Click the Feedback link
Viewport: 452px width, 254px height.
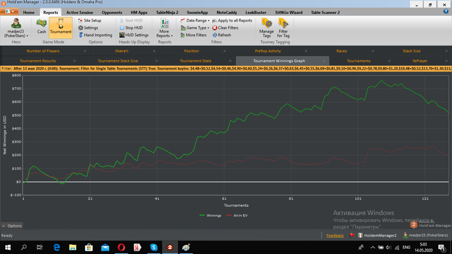point(335,235)
